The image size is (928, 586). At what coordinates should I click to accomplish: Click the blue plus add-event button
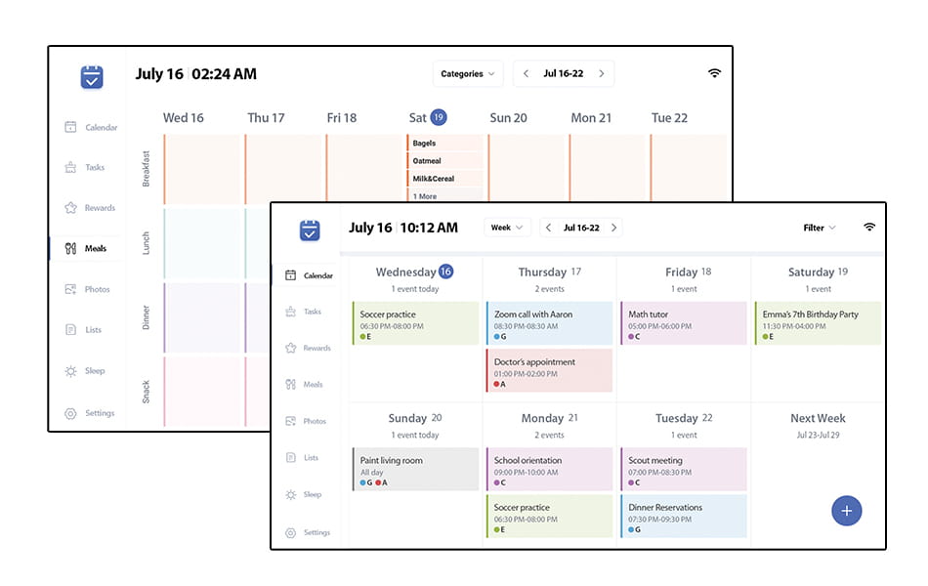click(x=846, y=511)
